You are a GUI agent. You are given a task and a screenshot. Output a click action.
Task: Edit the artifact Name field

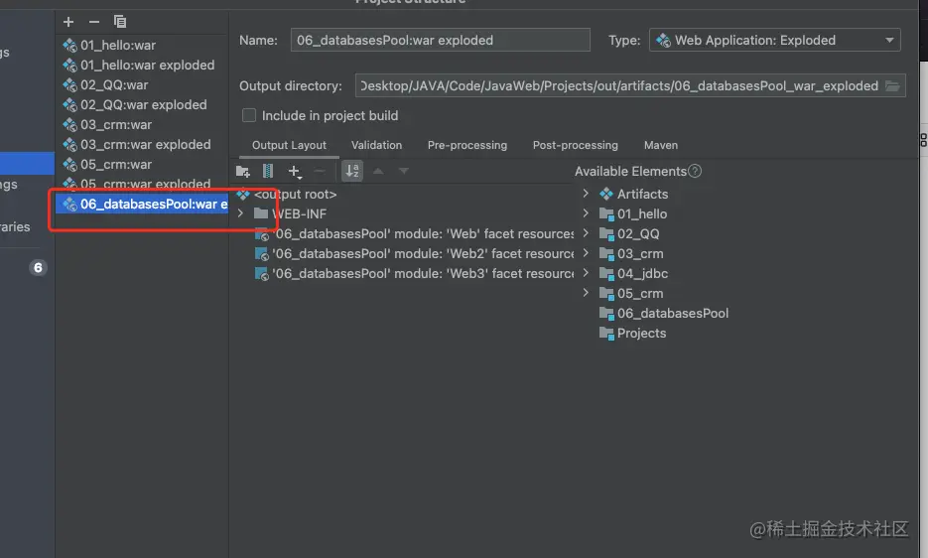point(440,41)
